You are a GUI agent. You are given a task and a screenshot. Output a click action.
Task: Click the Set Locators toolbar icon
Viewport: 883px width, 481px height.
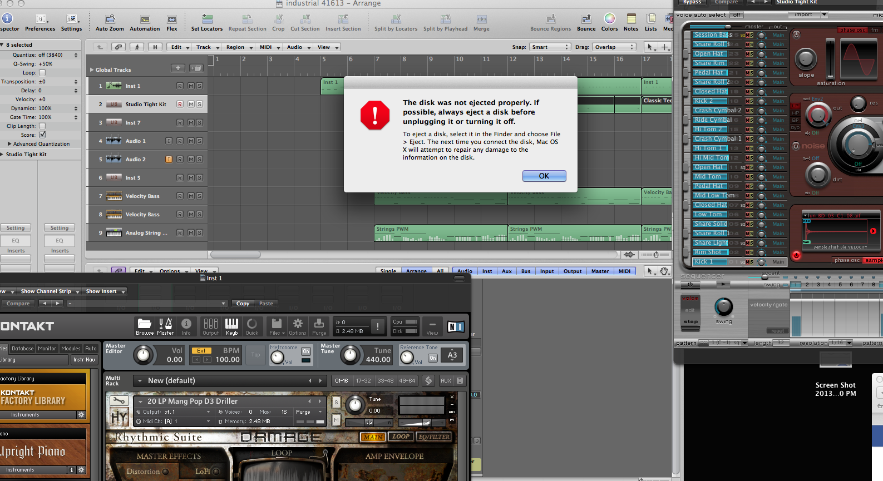(x=207, y=23)
